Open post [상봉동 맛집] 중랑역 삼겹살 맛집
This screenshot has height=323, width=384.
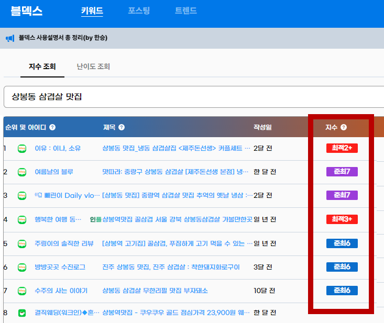(x=177, y=195)
